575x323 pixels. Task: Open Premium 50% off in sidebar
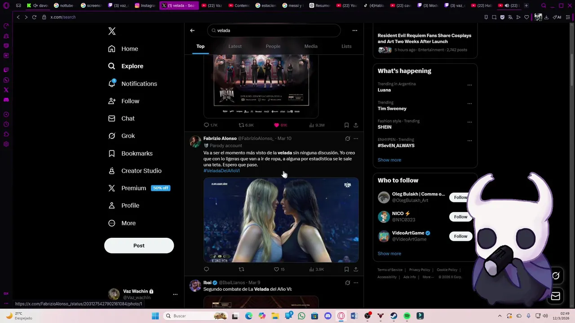tap(139, 188)
